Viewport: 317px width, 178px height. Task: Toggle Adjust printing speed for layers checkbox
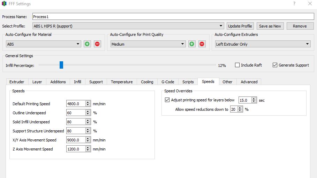(x=167, y=100)
